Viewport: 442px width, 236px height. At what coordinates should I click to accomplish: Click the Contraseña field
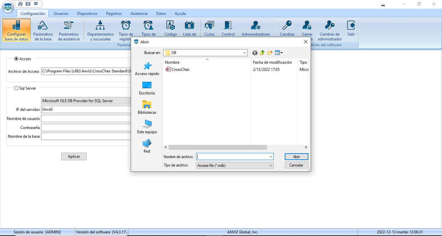[86, 127]
